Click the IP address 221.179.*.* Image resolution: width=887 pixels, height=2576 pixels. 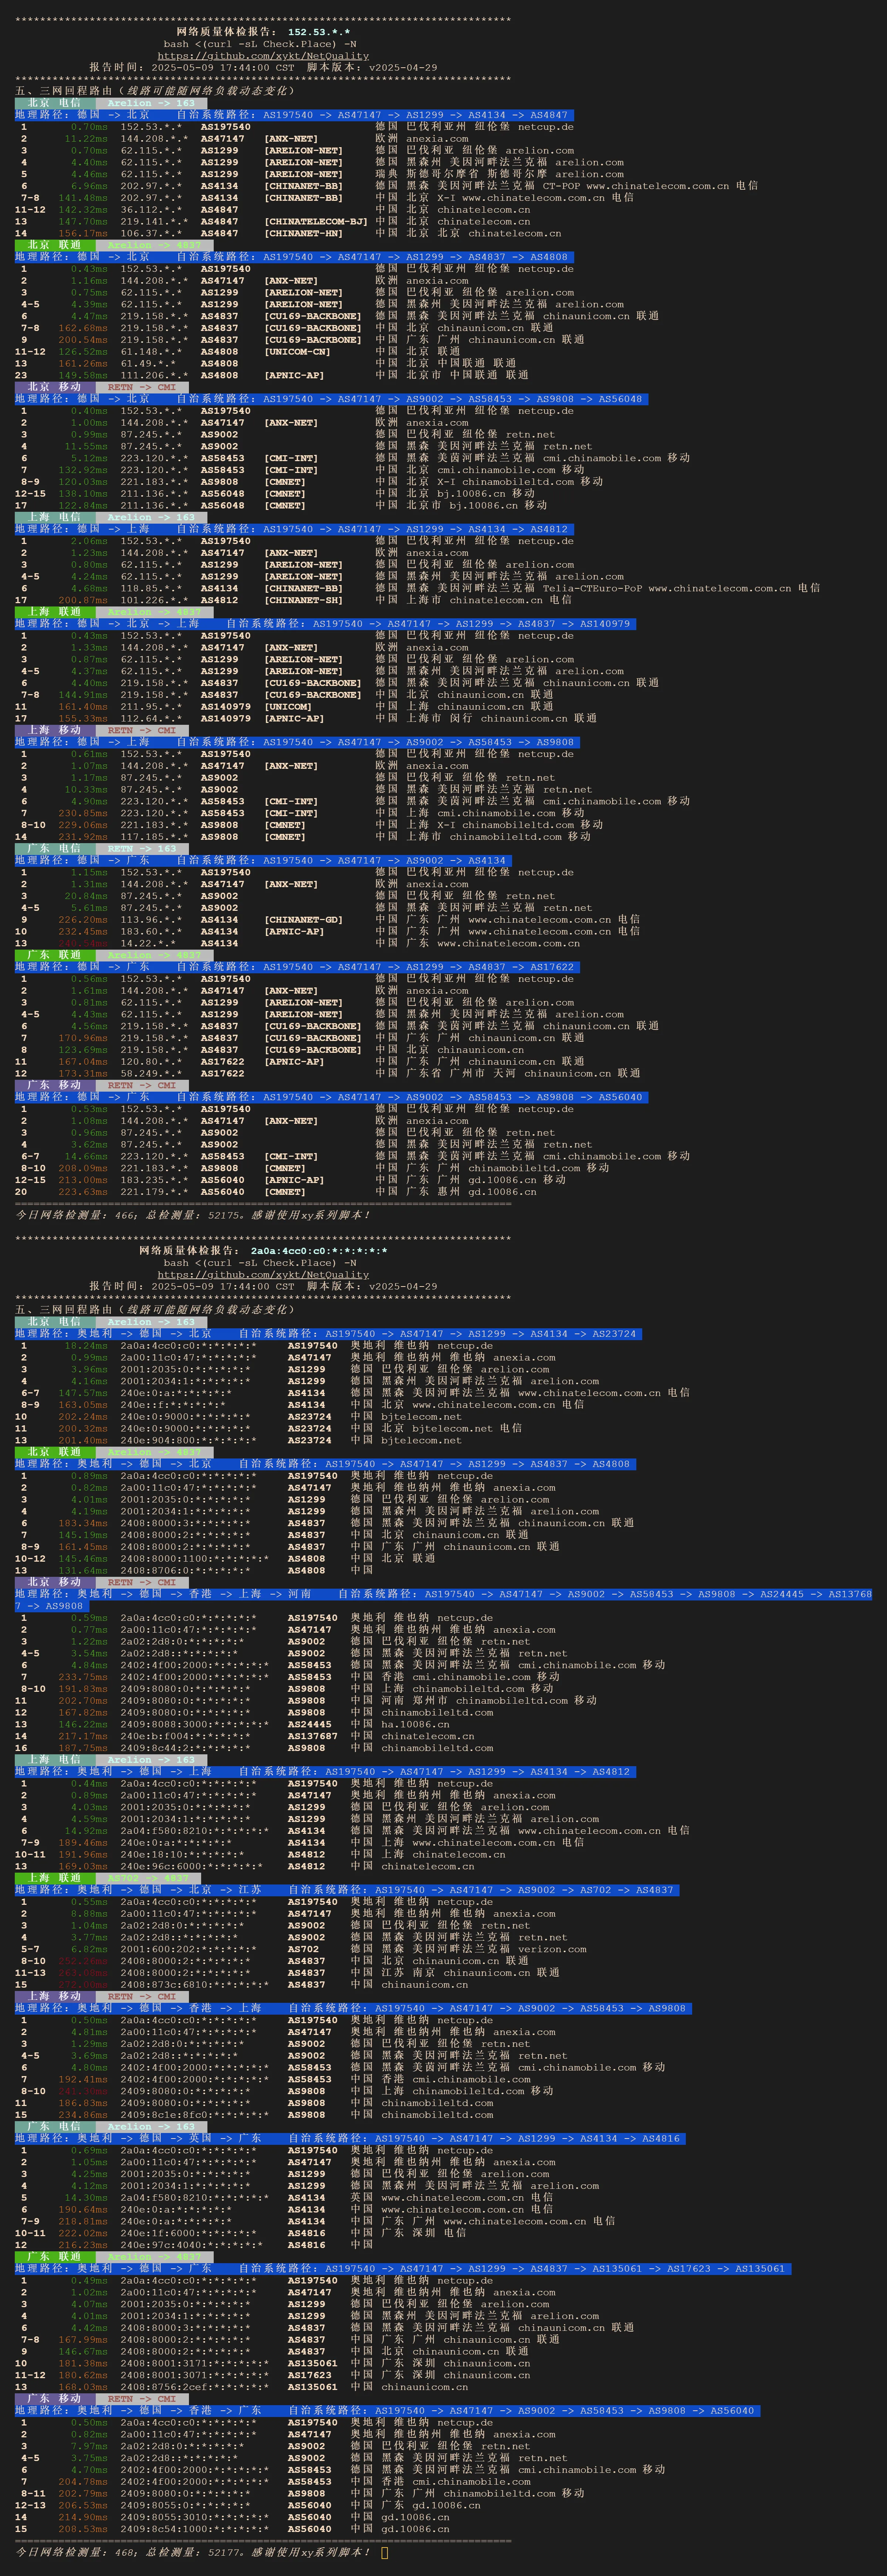point(154,1192)
